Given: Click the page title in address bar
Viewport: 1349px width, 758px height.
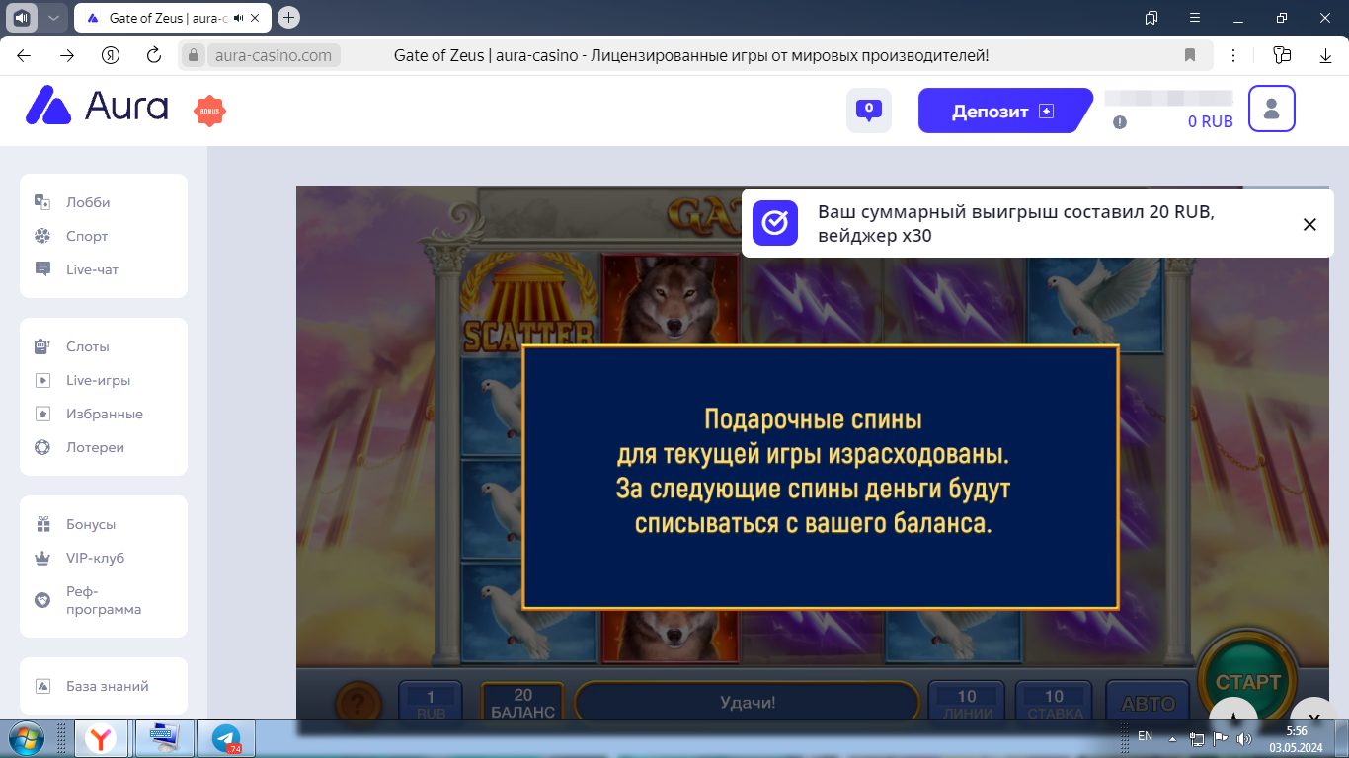Looking at the screenshot, I should pyautogui.click(x=691, y=55).
